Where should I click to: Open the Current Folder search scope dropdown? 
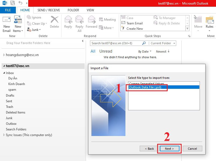click(x=174, y=43)
